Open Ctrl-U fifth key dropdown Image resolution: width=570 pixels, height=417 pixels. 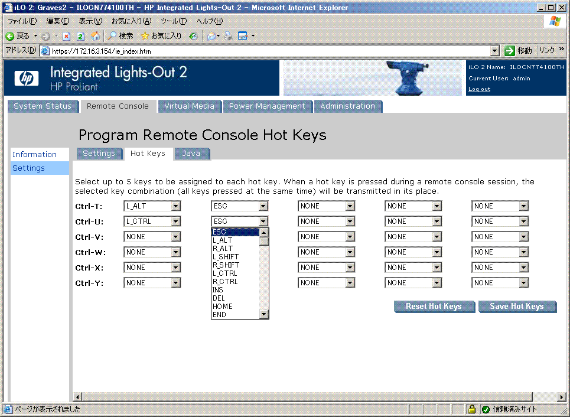point(500,221)
